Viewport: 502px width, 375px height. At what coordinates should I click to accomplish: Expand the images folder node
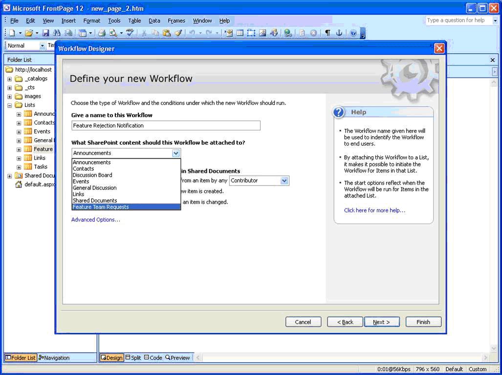[x=10, y=96]
